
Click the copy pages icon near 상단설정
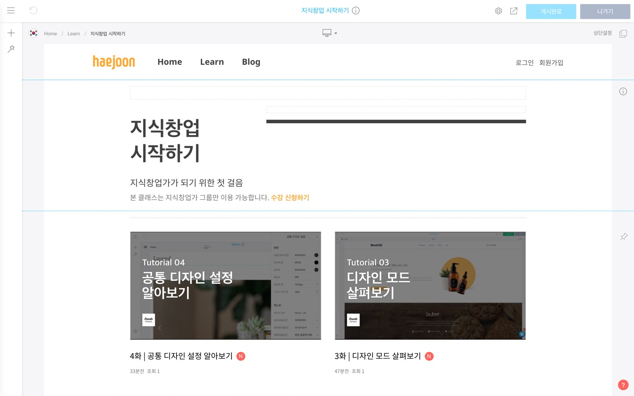click(x=623, y=33)
